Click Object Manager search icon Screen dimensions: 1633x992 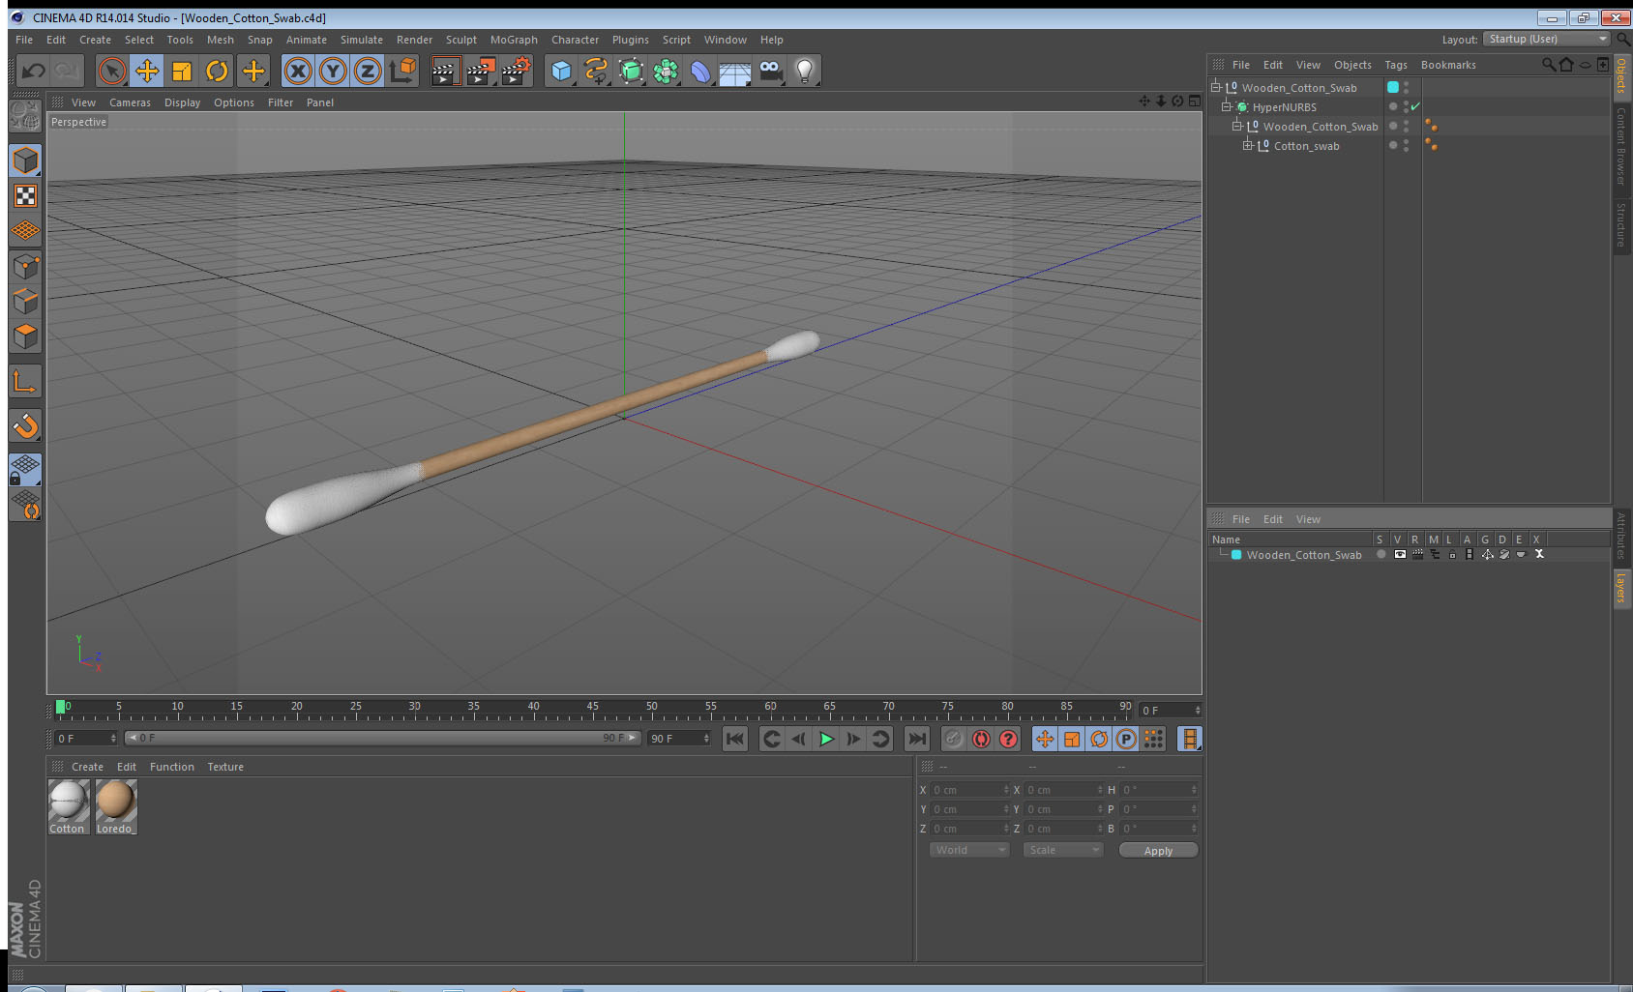click(1548, 65)
